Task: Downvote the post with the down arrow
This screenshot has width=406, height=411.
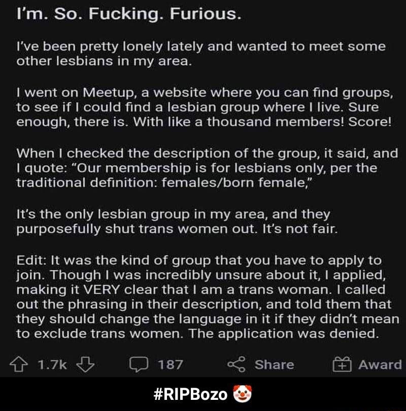Action: 86,364
